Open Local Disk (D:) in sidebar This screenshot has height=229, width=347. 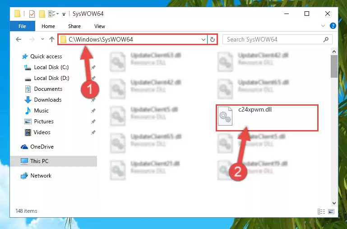click(x=51, y=78)
